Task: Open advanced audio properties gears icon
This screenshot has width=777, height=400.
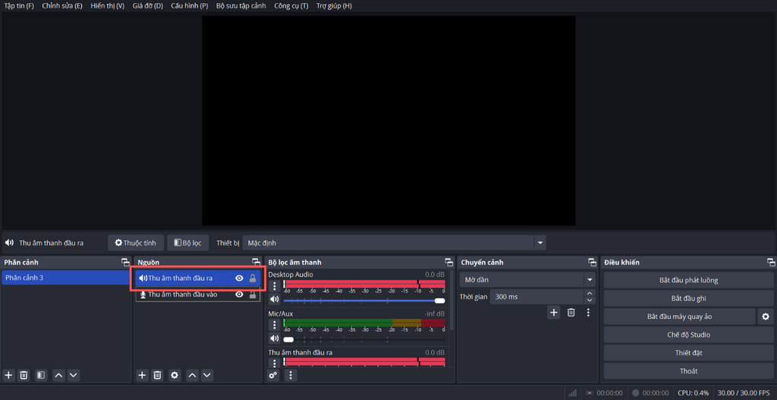Action: click(x=274, y=375)
